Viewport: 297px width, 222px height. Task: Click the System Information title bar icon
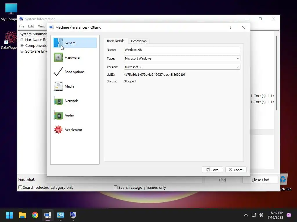click(21, 19)
